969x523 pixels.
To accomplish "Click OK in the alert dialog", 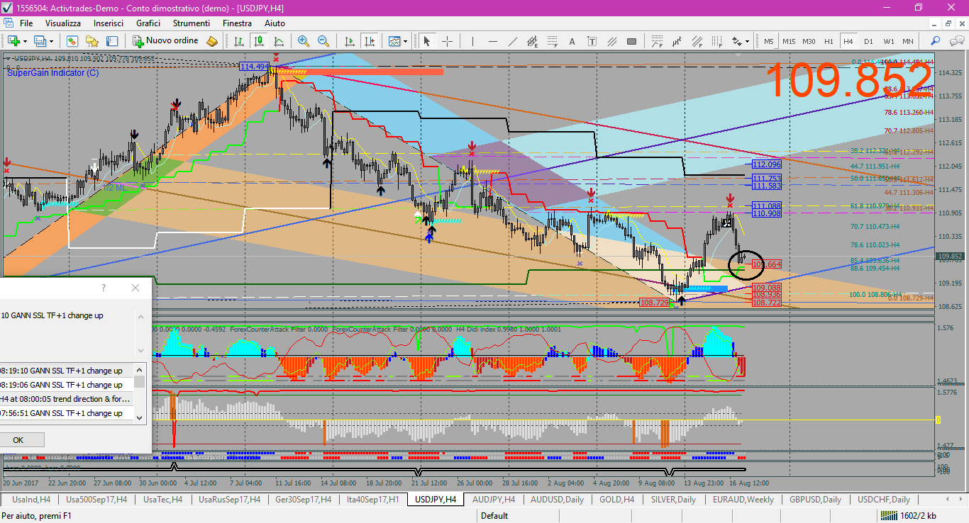I will [18, 440].
